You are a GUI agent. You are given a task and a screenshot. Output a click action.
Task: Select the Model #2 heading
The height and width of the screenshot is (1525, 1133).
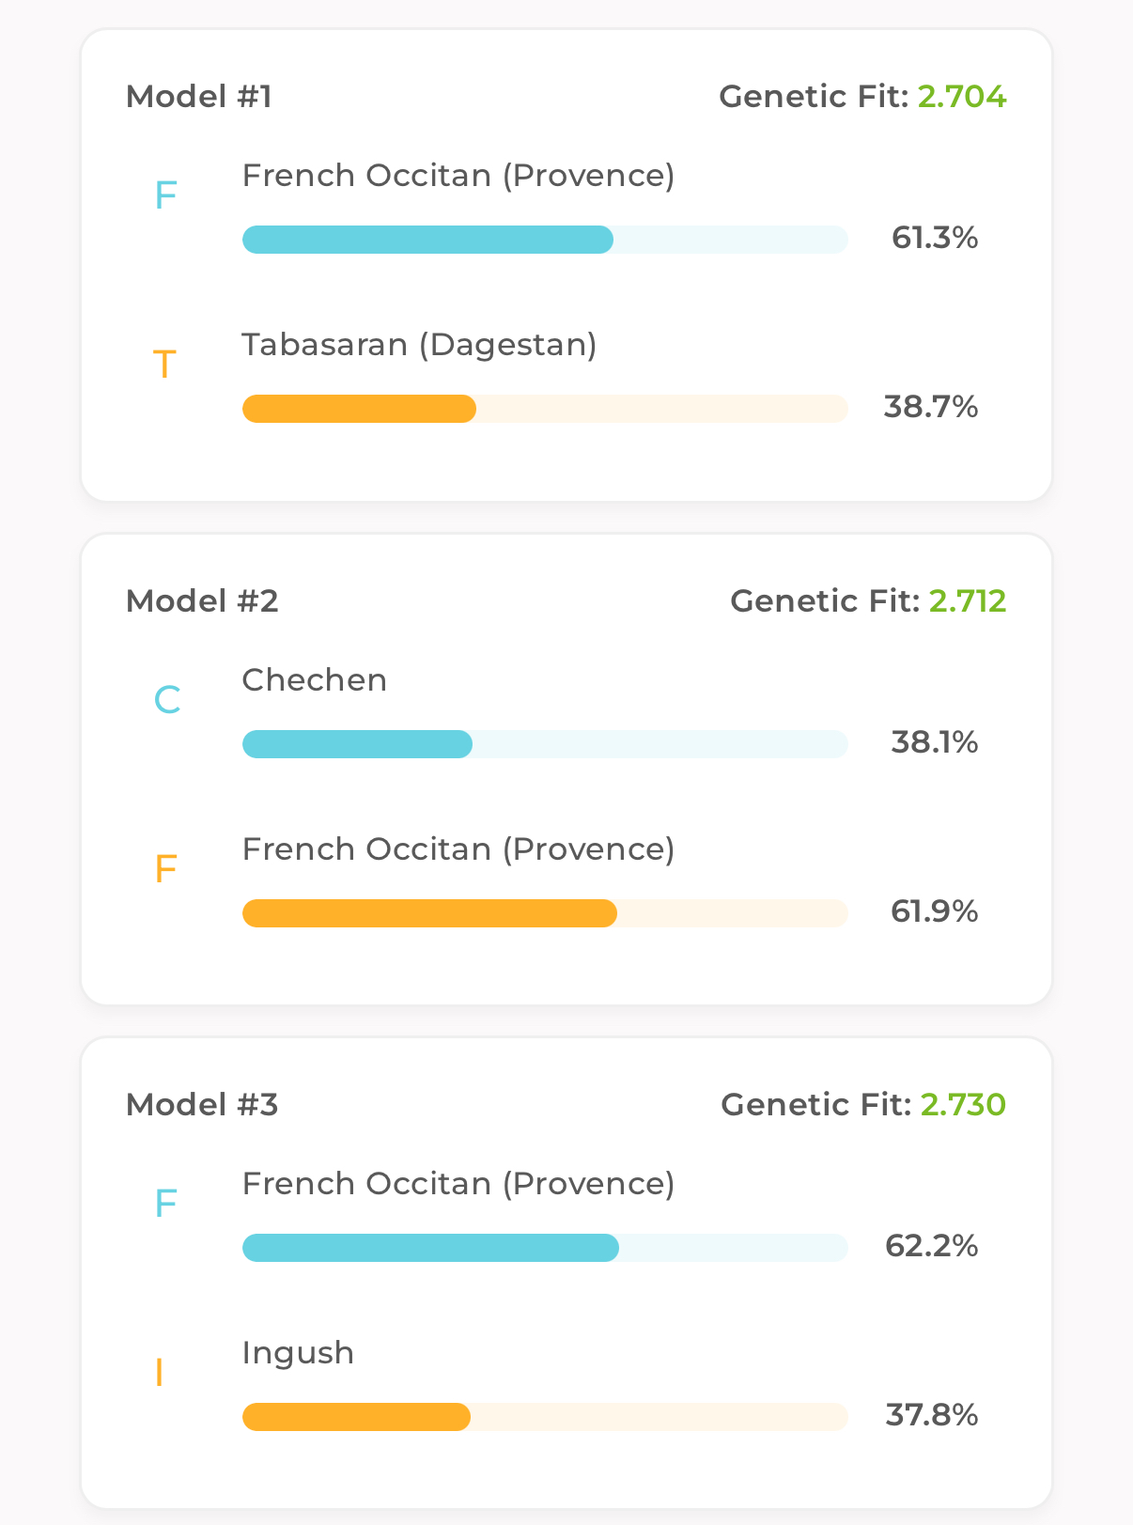point(202,601)
